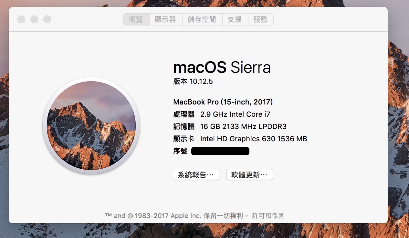Minimize window with the middle traffic light
The image size is (409, 238).
tap(34, 19)
